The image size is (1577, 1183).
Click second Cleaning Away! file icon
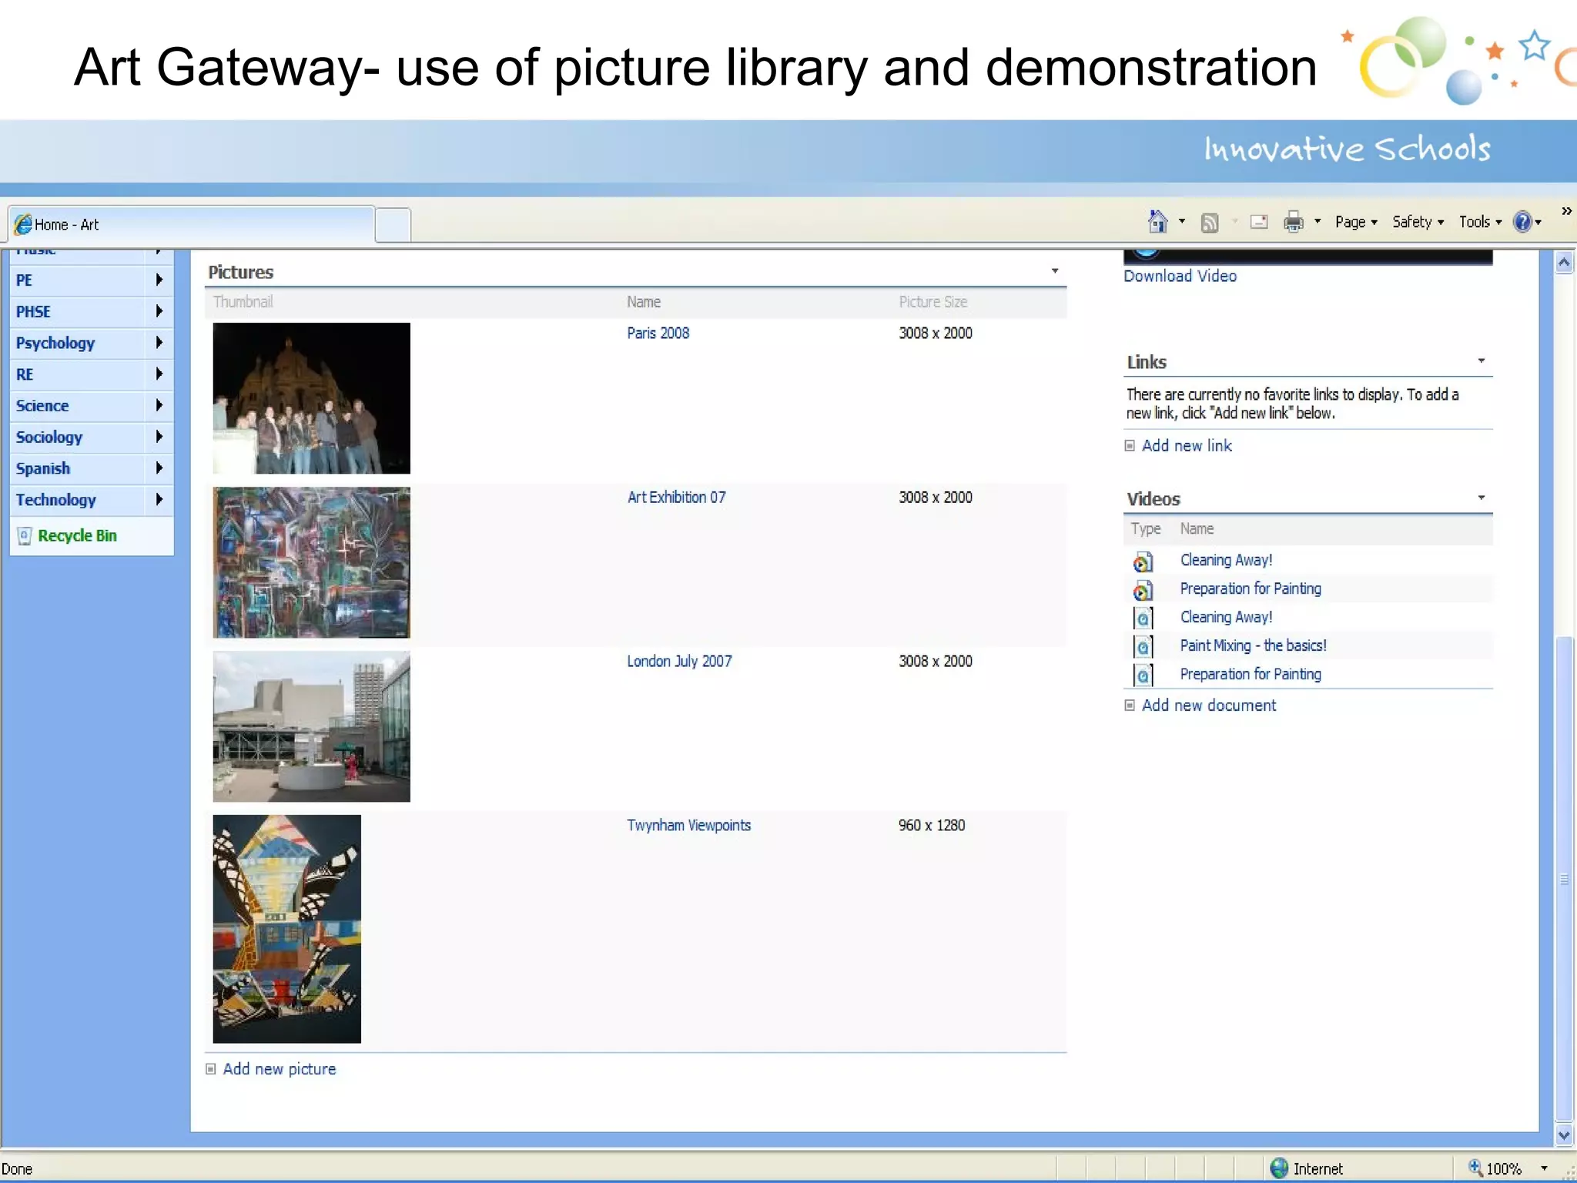(1143, 618)
